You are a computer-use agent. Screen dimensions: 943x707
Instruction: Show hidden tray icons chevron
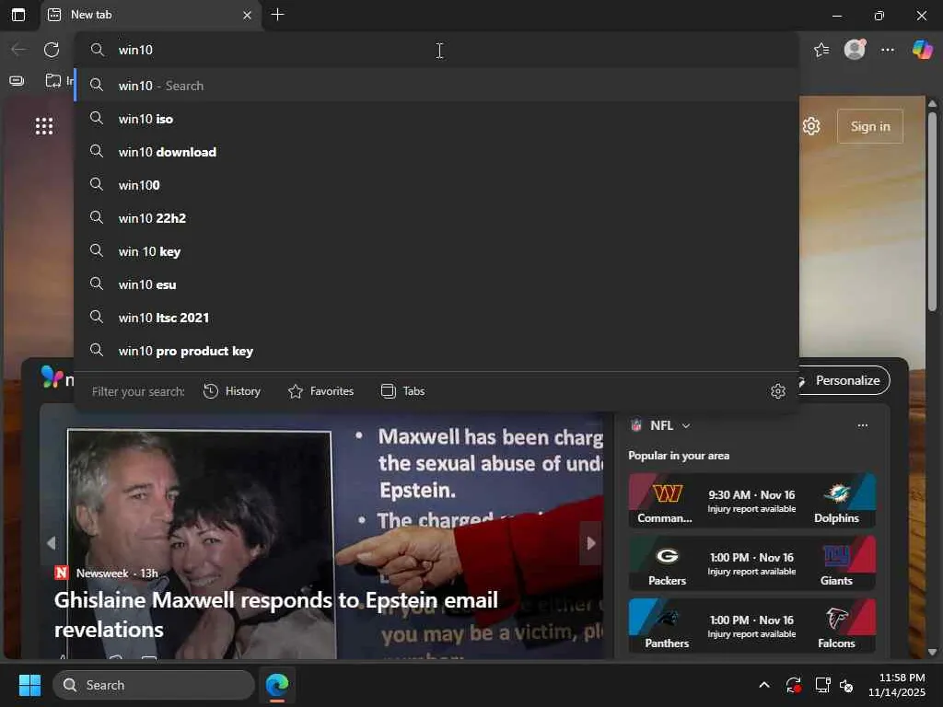[x=763, y=685]
